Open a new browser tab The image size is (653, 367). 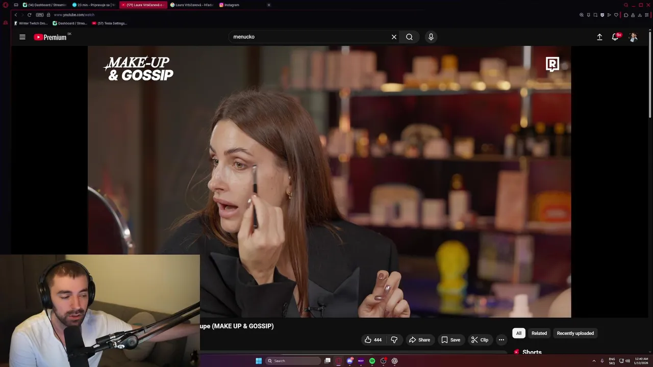point(269,5)
